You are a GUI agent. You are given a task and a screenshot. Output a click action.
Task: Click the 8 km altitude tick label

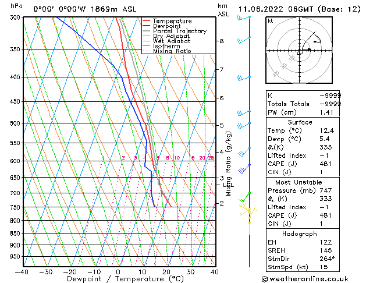[x=222, y=41]
